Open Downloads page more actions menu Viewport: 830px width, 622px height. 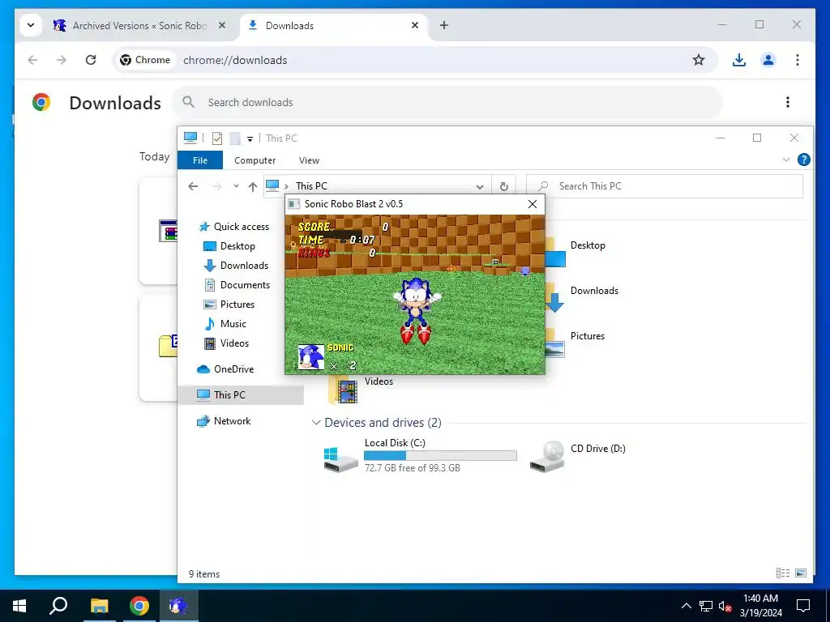(788, 102)
